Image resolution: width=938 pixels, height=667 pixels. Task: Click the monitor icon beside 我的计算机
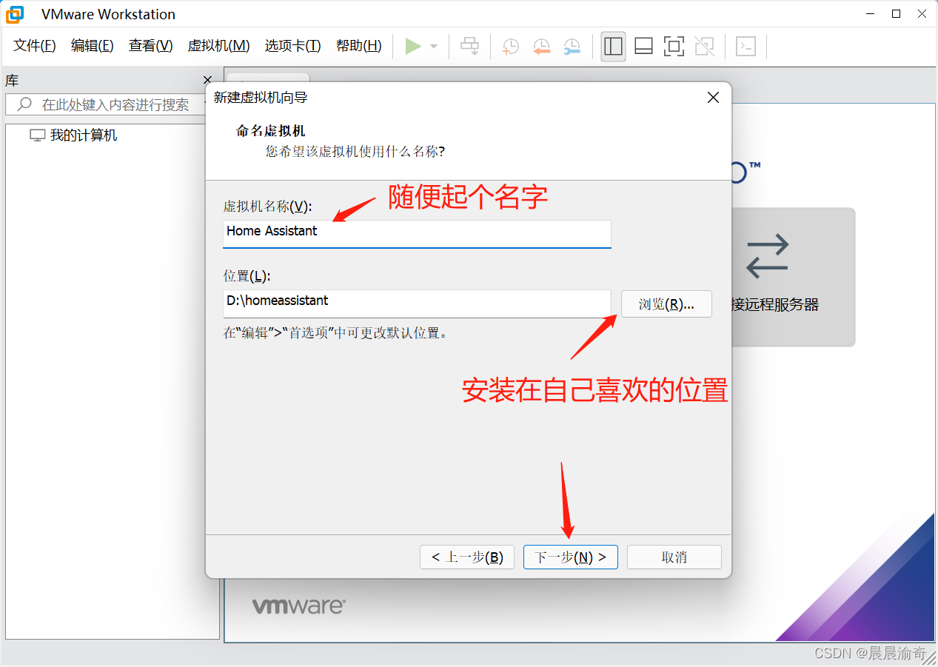[37, 135]
